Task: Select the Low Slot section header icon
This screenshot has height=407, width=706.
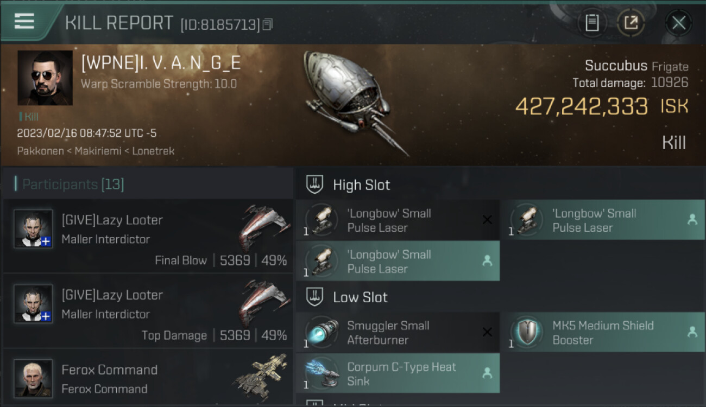Action: (x=315, y=297)
